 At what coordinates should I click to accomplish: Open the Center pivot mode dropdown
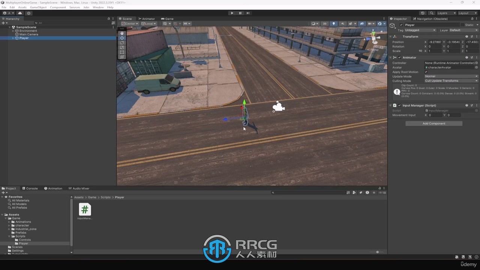point(130,24)
